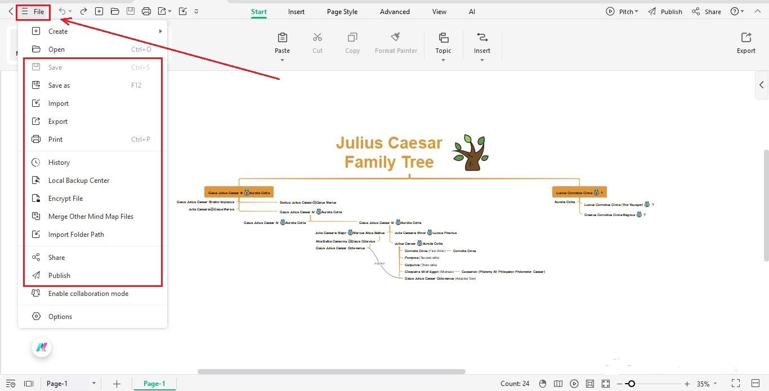Choose Import in File menu
The image size is (769, 391).
point(93,104)
